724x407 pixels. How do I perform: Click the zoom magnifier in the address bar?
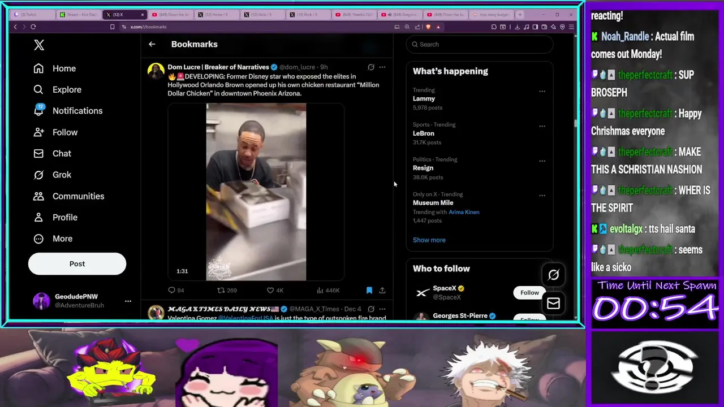point(407,27)
